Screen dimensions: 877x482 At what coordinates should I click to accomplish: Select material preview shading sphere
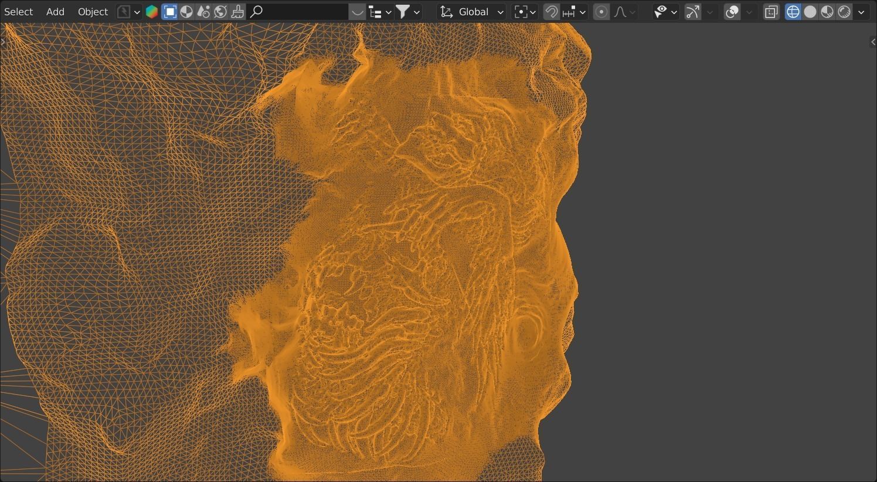(x=827, y=12)
